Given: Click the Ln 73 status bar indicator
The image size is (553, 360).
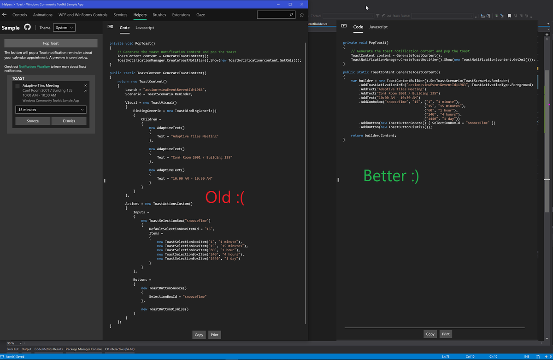Looking at the screenshot, I should coord(446,356).
